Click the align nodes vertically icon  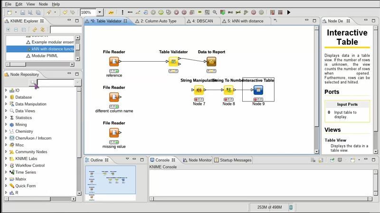(x=123, y=12)
